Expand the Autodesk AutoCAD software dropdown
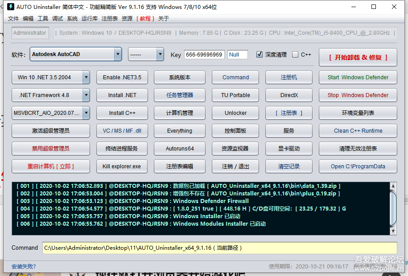 tap(118, 54)
